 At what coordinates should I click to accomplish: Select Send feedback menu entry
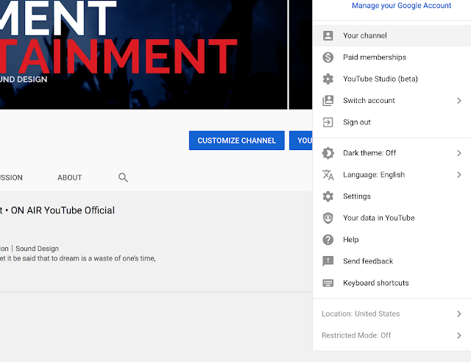392,261
